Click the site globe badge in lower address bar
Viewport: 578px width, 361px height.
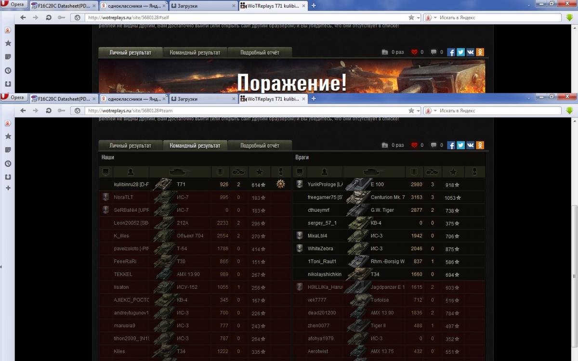point(77,111)
